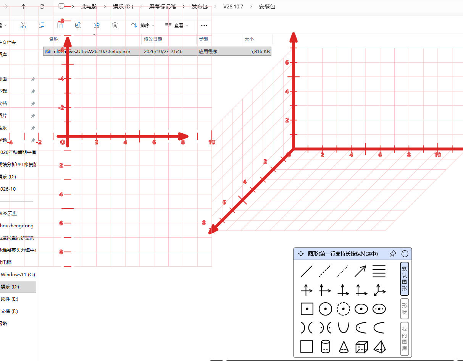Click the Share icon in Explorer toolbar
The image size is (463, 361).
click(97, 25)
